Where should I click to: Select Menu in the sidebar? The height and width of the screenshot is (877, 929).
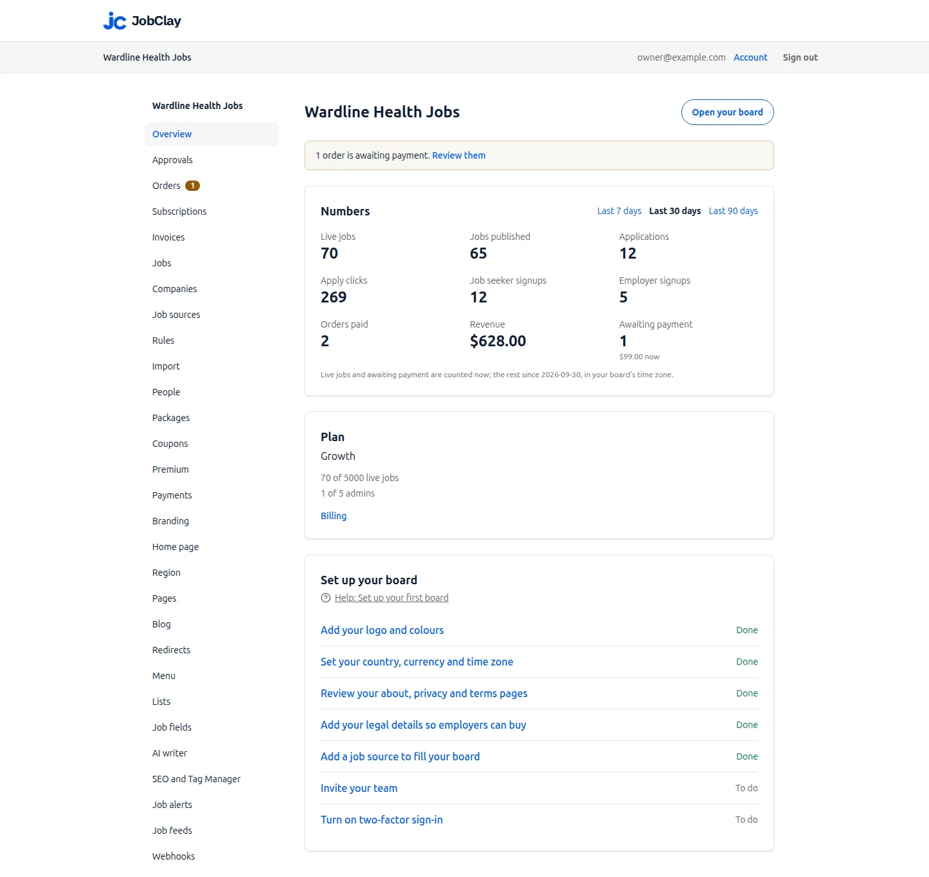click(212, 676)
